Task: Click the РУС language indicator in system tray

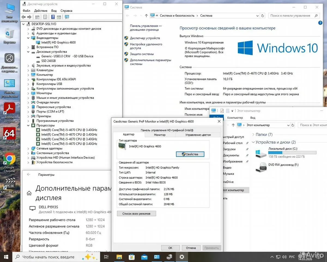Action: pos(292,257)
